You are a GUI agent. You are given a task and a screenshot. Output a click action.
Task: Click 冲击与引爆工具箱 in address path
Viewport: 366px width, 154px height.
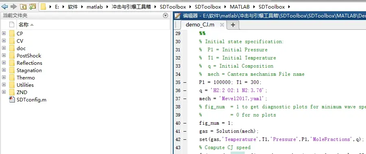tap(131, 7)
